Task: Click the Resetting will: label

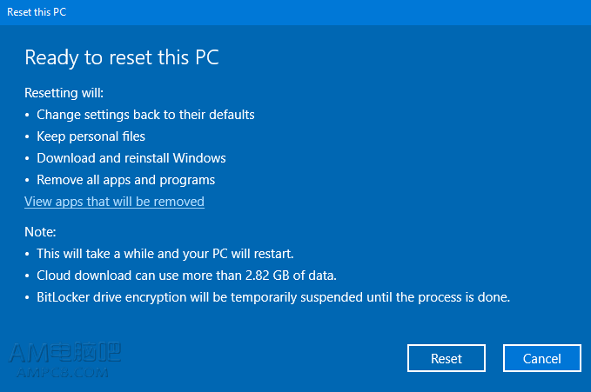Action: (64, 93)
